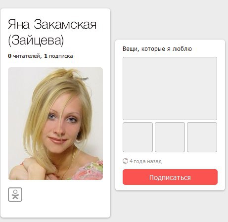Select the last small empty placeholder tile
This screenshot has height=222, width=228.
(202, 137)
